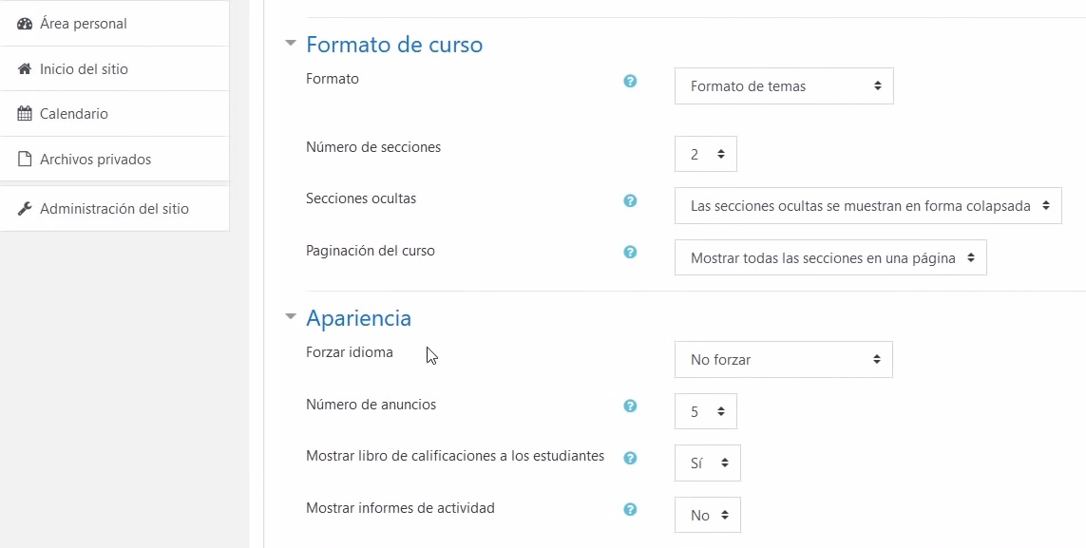Image resolution: width=1086 pixels, height=548 pixels.
Task: Click the help icon next to Formato
Action: (x=630, y=81)
